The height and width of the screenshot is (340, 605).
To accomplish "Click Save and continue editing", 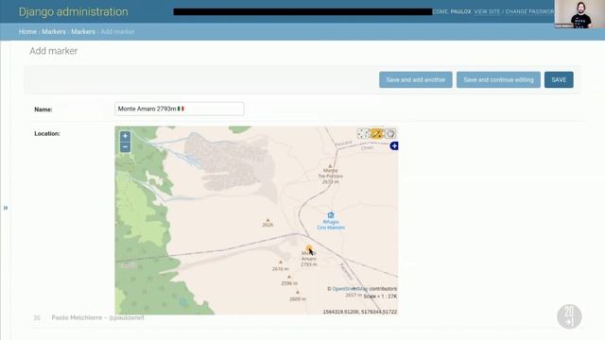I will [498, 79].
